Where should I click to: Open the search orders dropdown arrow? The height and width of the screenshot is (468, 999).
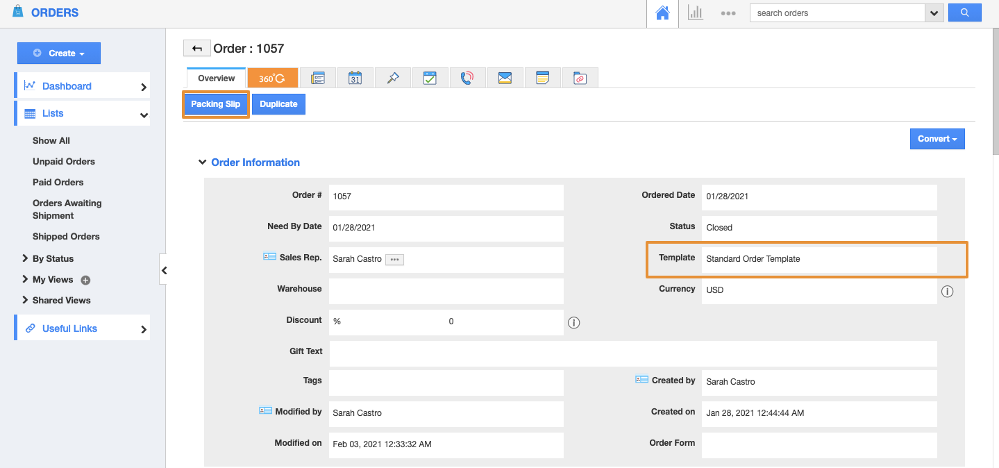pos(934,12)
